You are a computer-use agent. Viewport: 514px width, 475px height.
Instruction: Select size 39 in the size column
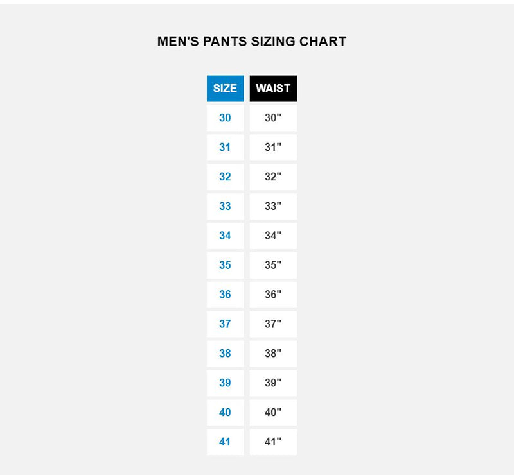(x=226, y=383)
